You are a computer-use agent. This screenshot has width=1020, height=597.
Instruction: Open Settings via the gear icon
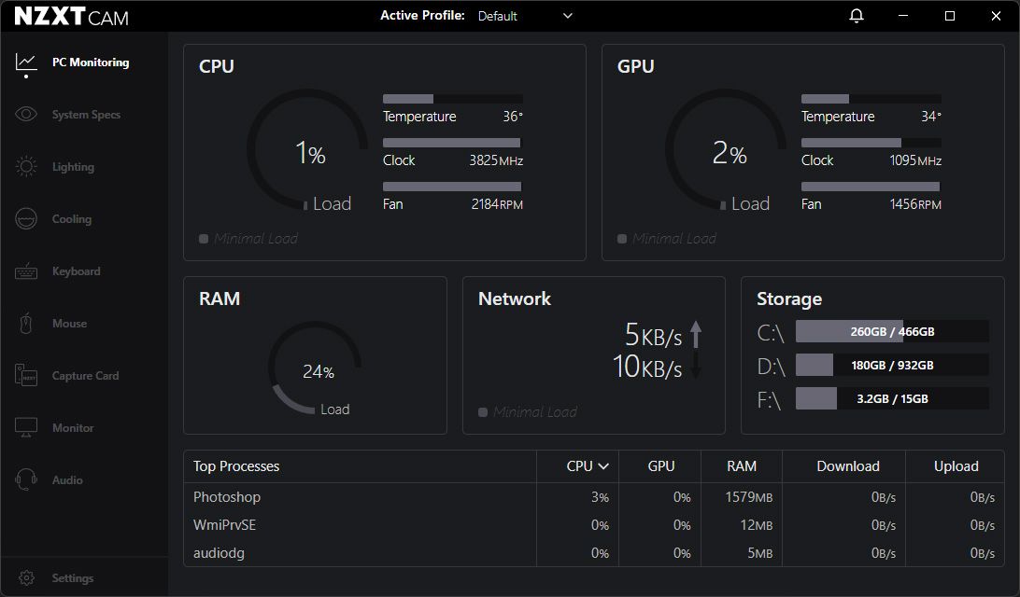tap(27, 577)
